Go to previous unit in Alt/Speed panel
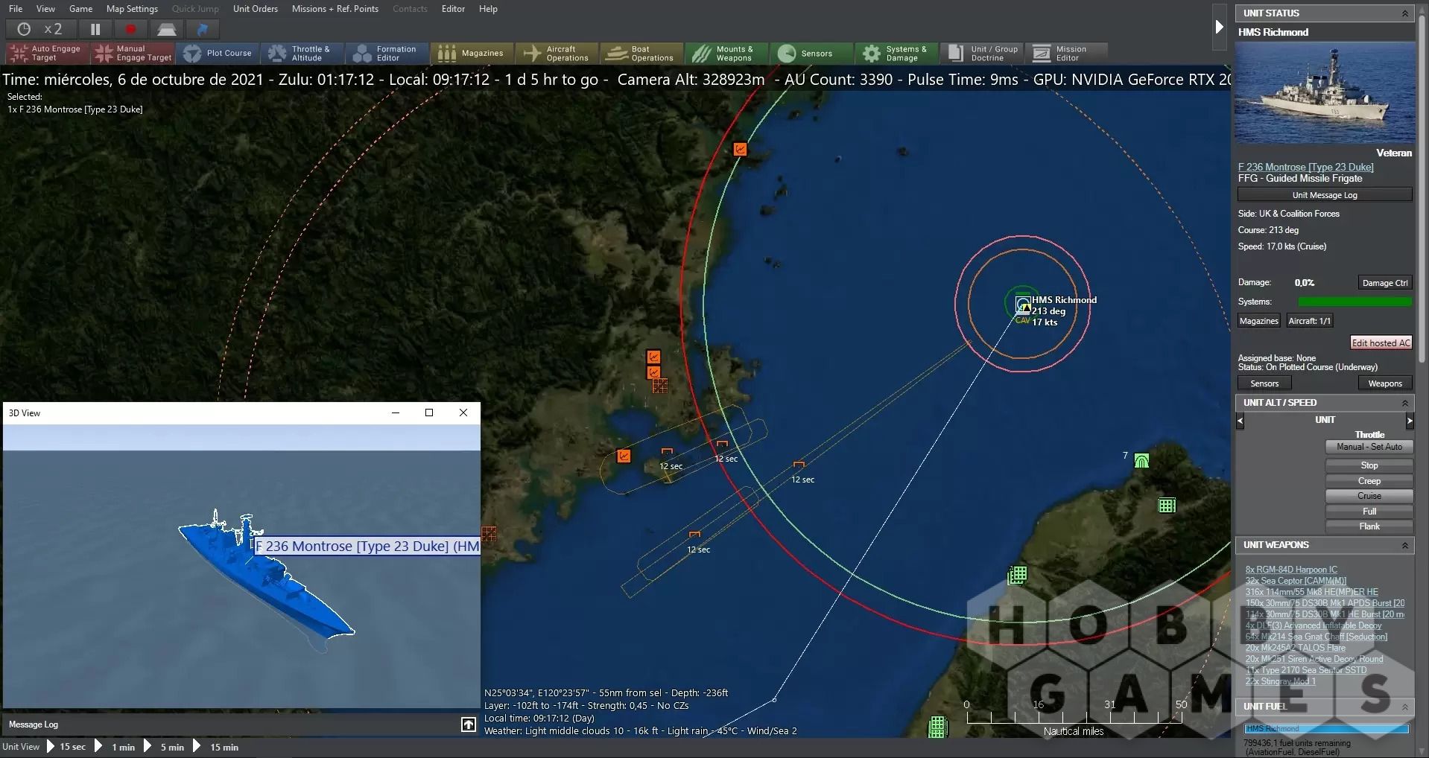The height and width of the screenshot is (758, 1429). [x=1241, y=421]
